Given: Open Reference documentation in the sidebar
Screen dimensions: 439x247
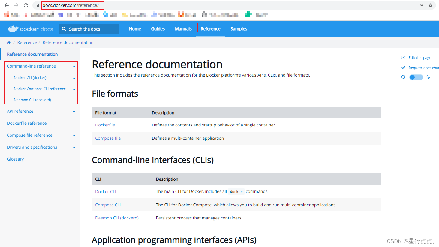Looking at the screenshot, I should point(32,54).
